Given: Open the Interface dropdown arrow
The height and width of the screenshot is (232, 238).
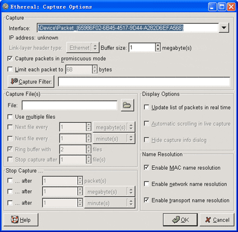Looking at the screenshot, I should (224, 28).
